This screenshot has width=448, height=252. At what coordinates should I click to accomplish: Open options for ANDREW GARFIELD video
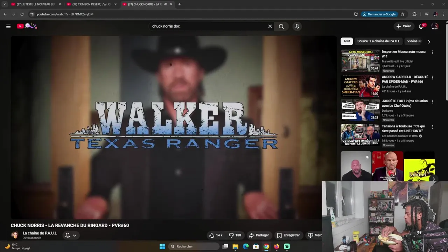tap(433, 78)
